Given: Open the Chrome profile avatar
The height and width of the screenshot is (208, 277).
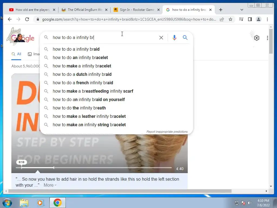Looking at the screenshot, I should [x=258, y=19].
